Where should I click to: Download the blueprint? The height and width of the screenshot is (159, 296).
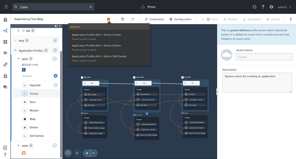252,19
